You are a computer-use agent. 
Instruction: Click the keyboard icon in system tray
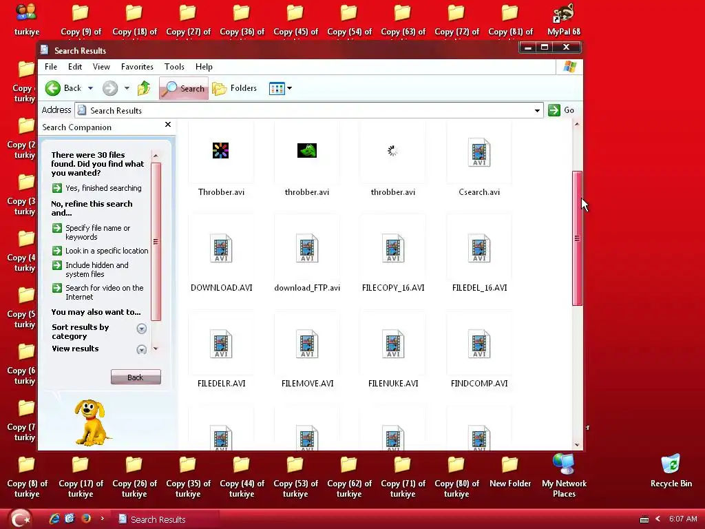tap(644, 519)
